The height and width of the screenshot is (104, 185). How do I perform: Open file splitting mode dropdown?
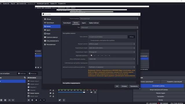tap(112, 67)
